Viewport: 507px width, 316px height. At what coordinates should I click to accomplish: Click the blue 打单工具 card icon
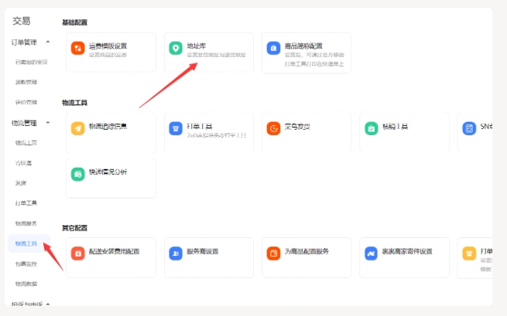[x=176, y=128]
